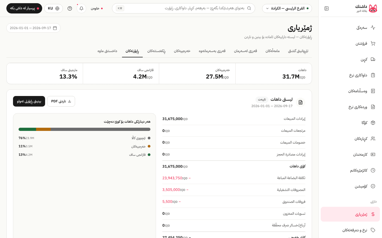Viewport: 382px width, 238px height.
Task: Click کۆی داهات total row
Action: point(234,166)
